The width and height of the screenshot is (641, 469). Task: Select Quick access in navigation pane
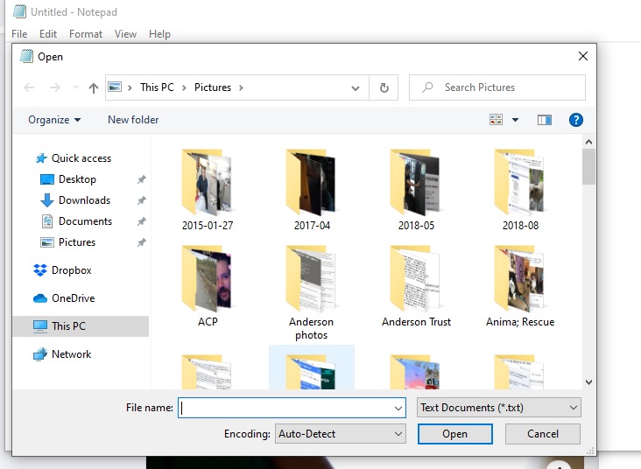[x=81, y=158]
